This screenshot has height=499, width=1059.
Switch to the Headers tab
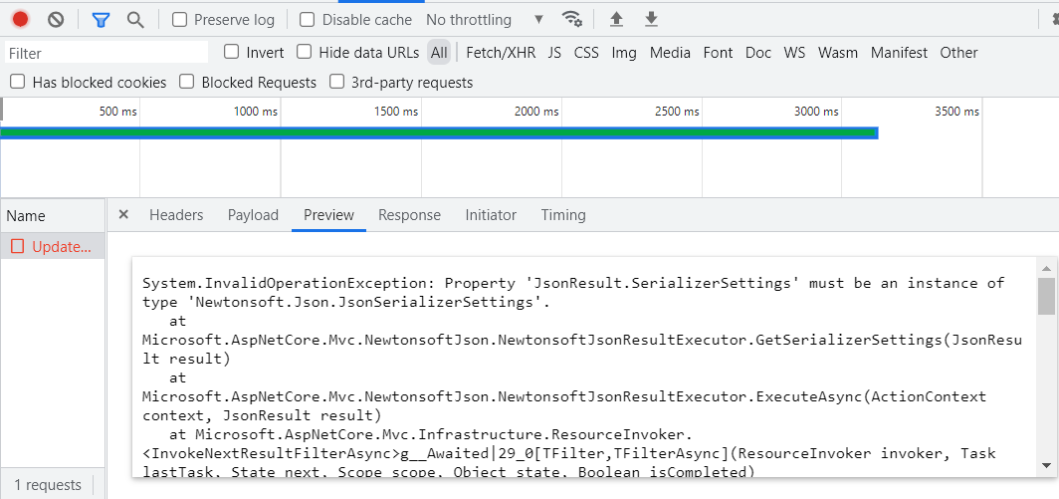176,215
